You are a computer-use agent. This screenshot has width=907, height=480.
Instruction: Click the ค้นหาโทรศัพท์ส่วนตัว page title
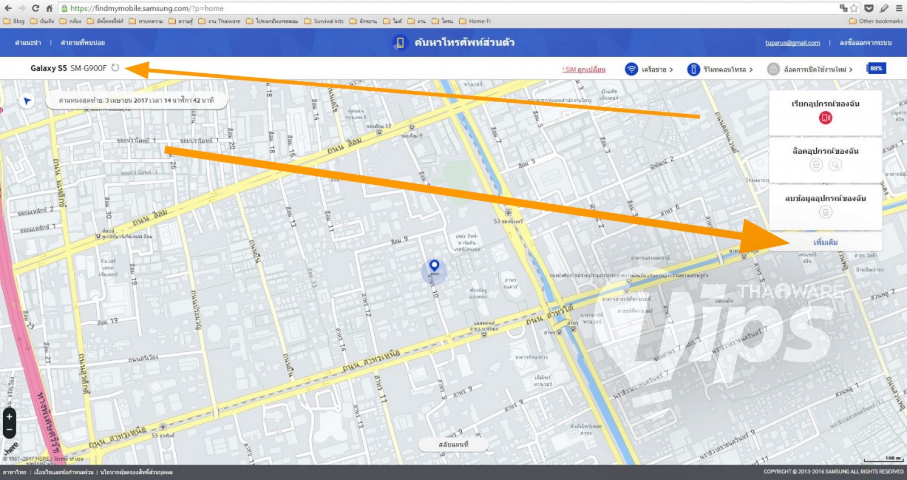pos(464,43)
